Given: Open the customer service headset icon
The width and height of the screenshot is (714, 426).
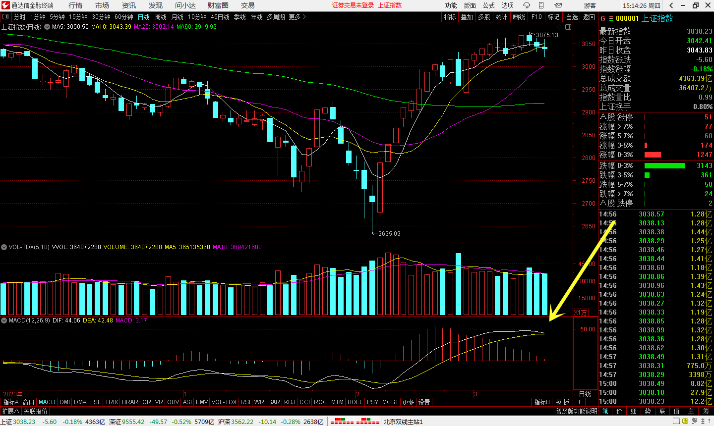Looking at the screenshot, I should (527, 5).
